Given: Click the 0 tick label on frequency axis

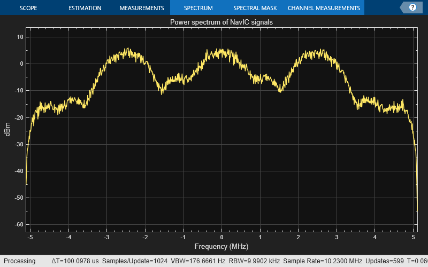Looking at the screenshot, I should pyautogui.click(x=221, y=237).
